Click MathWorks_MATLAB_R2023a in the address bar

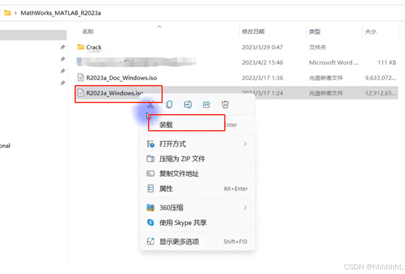[61, 13]
